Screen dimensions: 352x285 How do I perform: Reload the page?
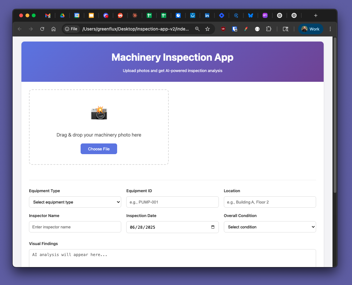42,29
